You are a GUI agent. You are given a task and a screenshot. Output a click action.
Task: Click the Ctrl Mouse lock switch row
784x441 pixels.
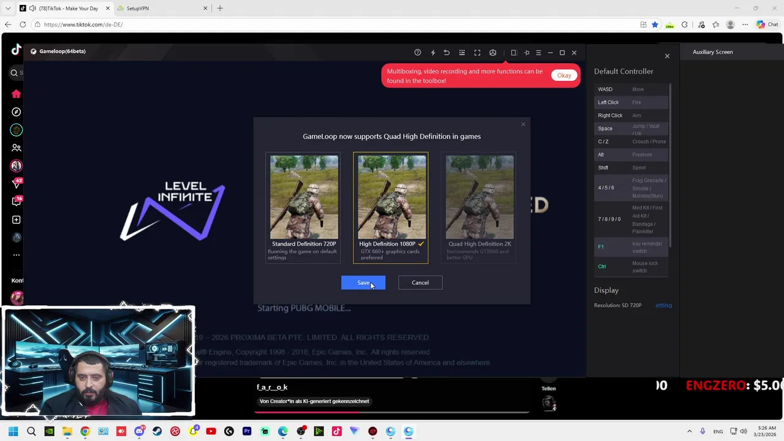click(x=631, y=266)
